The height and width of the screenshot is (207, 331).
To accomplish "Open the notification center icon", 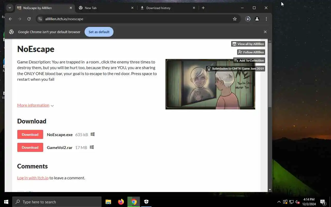I will pyautogui.click(x=323, y=202).
